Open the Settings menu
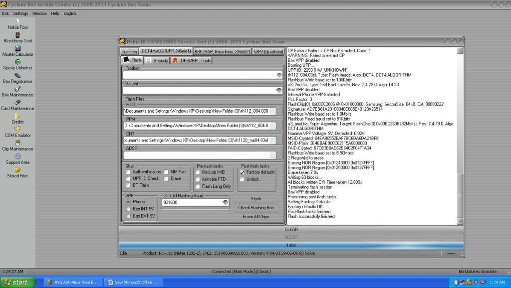The image size is (511, 288). (x=20, y=13)
